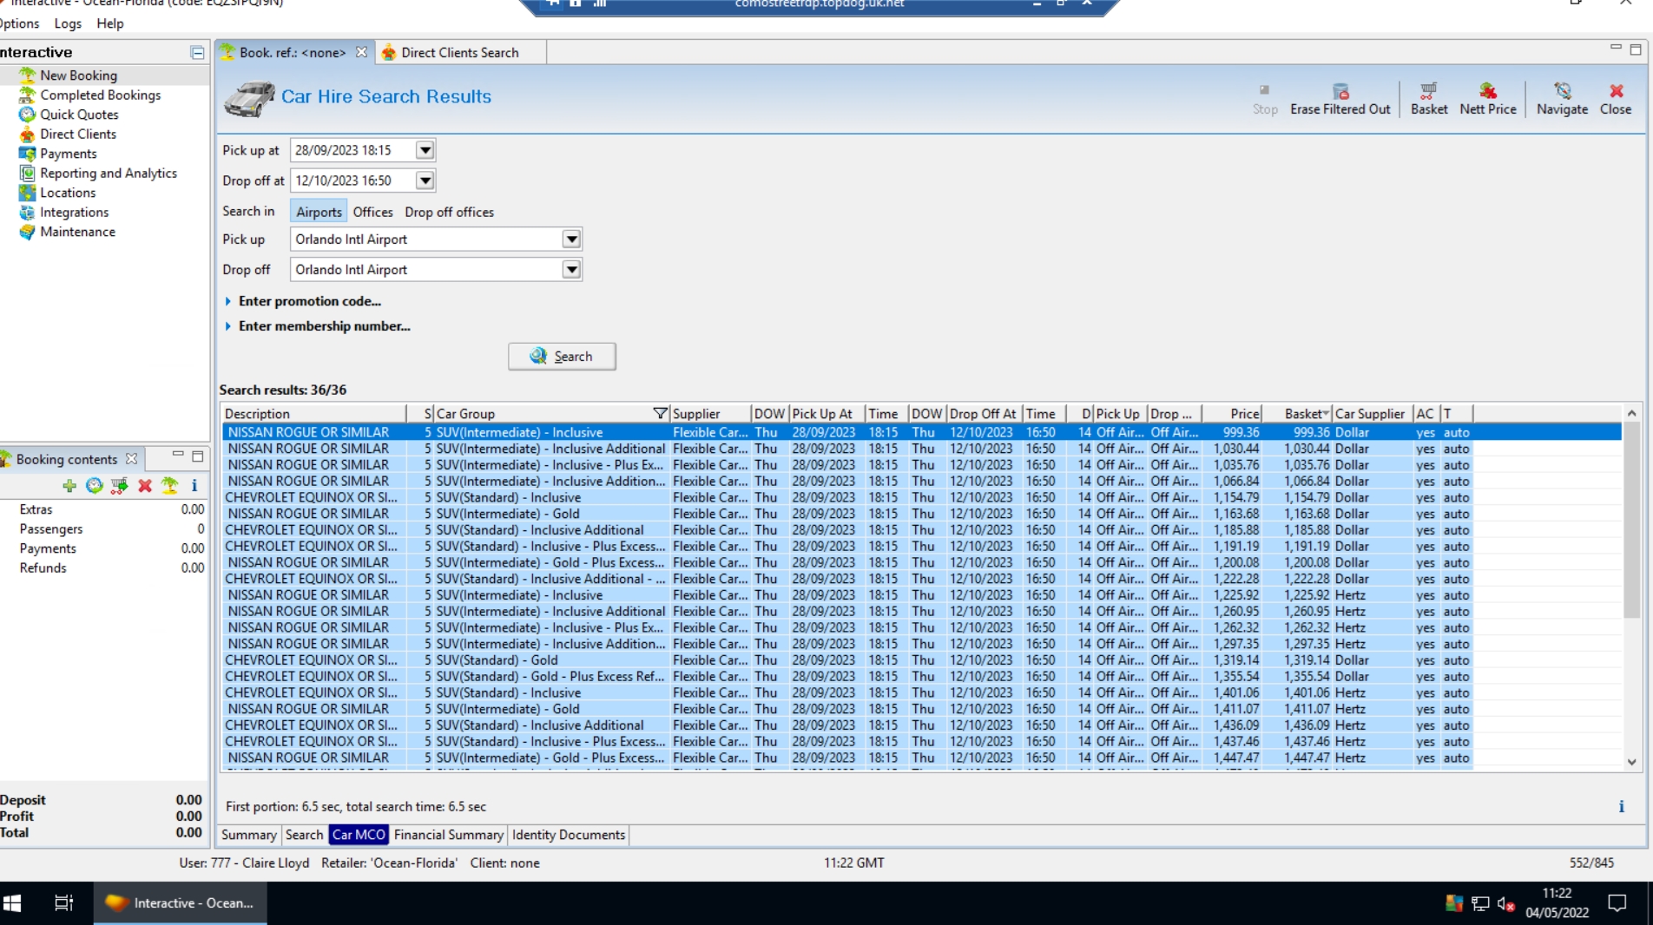Viewport: 1653px width, 925px height.
Task: Open the Drop off at date dropdown
Action: (x=425, y=180)
